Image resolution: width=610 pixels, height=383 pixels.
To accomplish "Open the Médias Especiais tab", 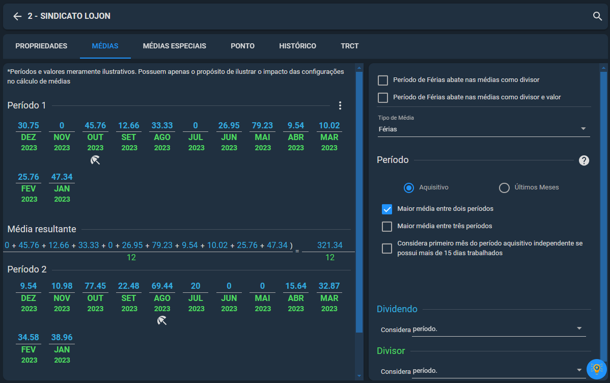I will (x=174, y=46).
